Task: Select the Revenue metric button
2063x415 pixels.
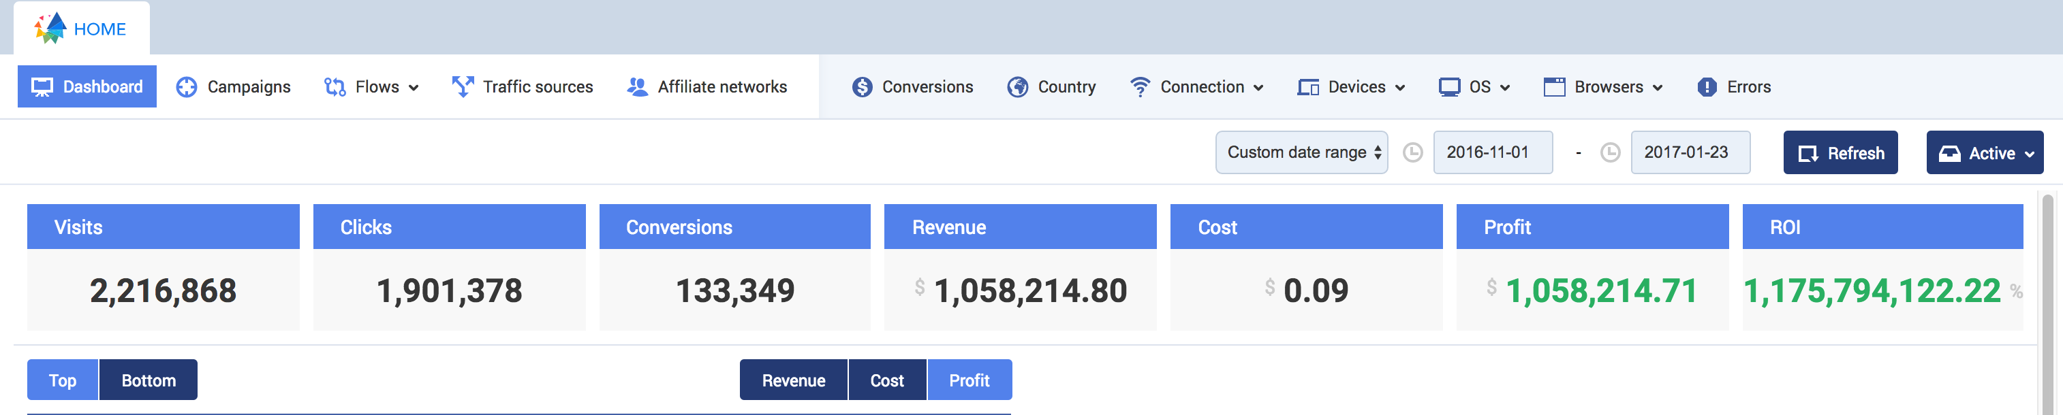Action: click(793, 380)
